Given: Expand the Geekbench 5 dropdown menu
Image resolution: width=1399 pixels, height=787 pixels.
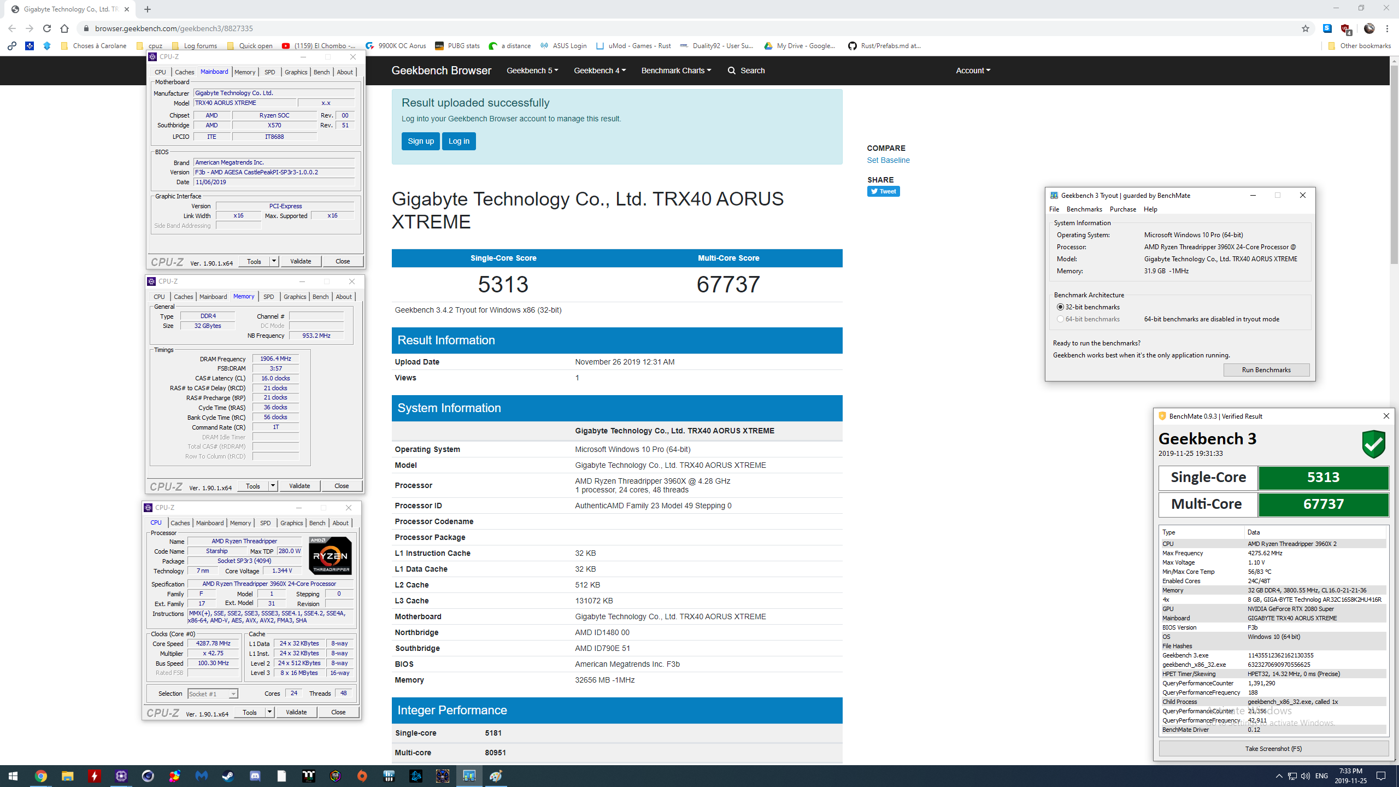Looking at the screenshot, I should [x=532, y=71].
